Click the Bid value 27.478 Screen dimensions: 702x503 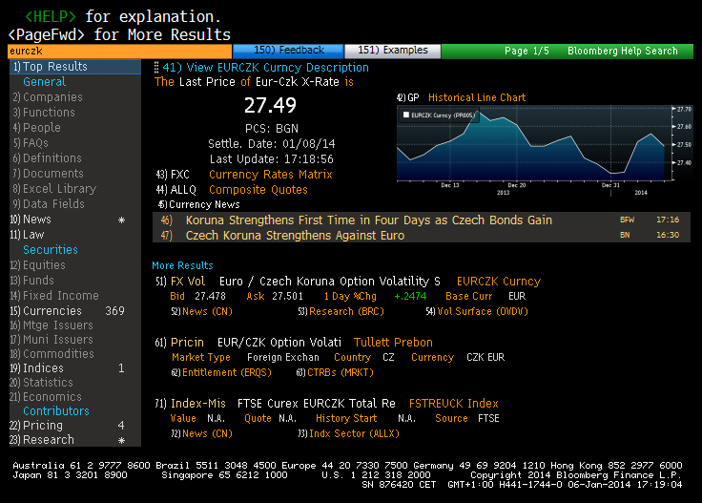pos(210,297)
